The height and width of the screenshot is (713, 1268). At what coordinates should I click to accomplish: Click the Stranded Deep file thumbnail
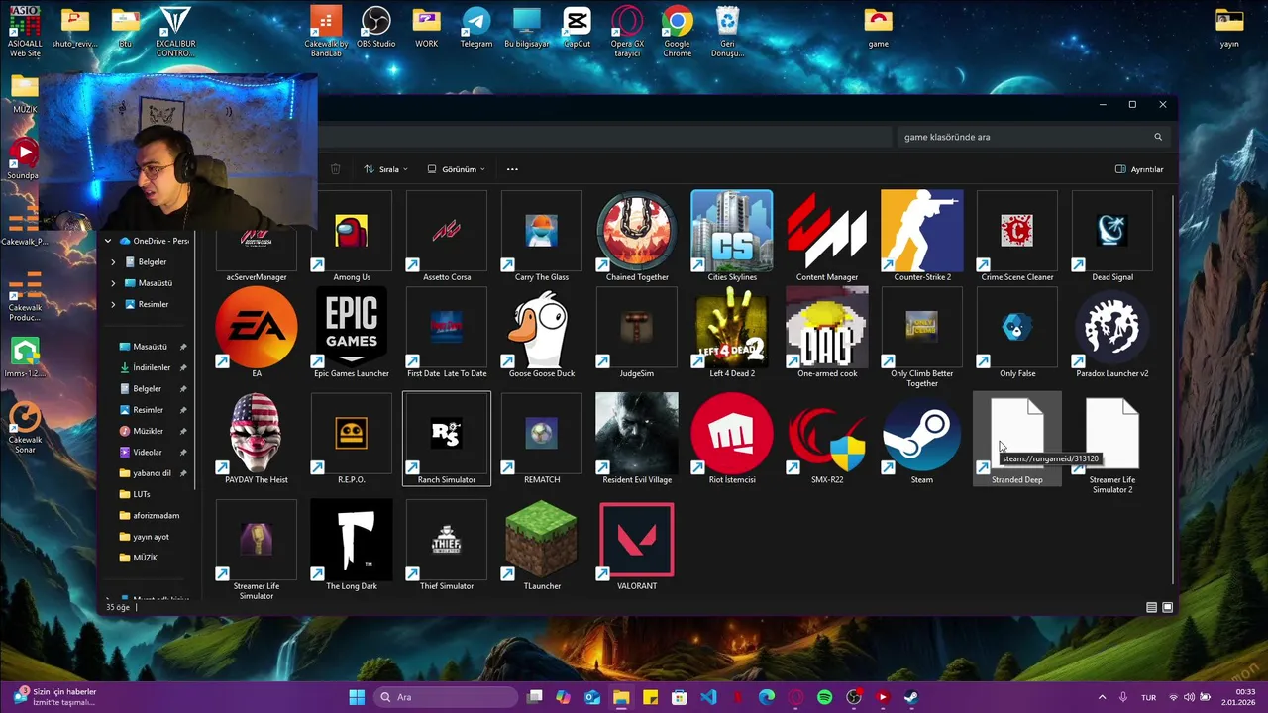1017,433
